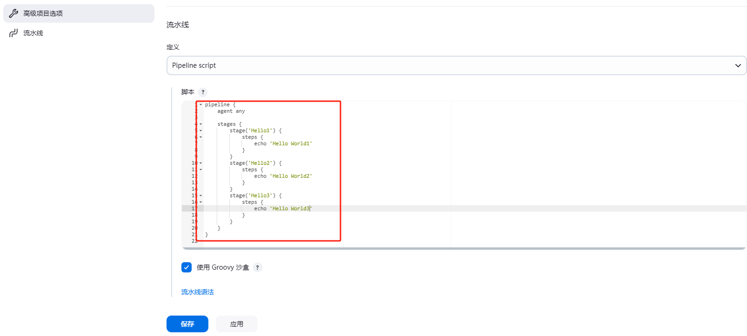Click on the 'agent any' code line

231,111
